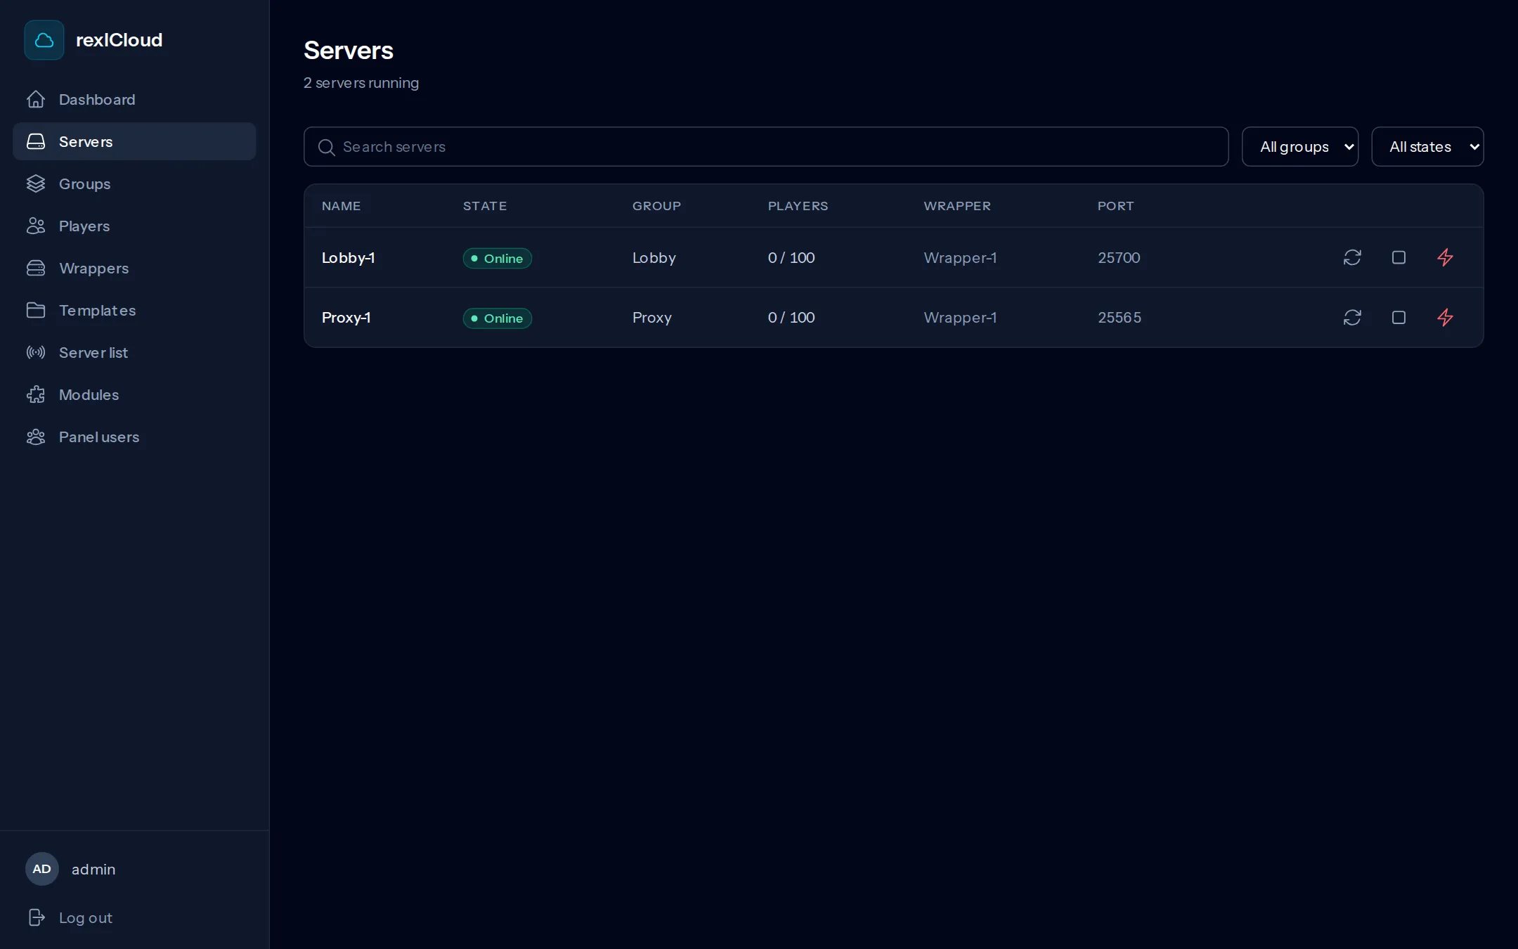1518x949 pixels.
Task: Click the Proxy group cell
Action: [x=651, y=317]
